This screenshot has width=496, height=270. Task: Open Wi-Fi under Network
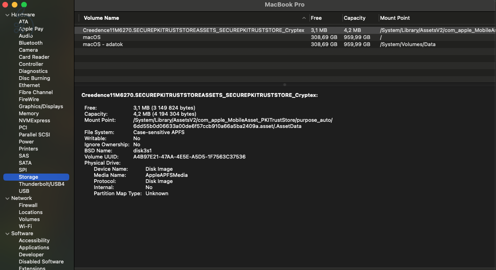[25, 226]
